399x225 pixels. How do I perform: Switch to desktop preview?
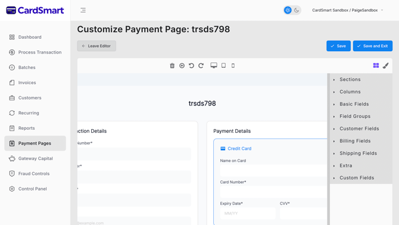click(x=214, y=65)
